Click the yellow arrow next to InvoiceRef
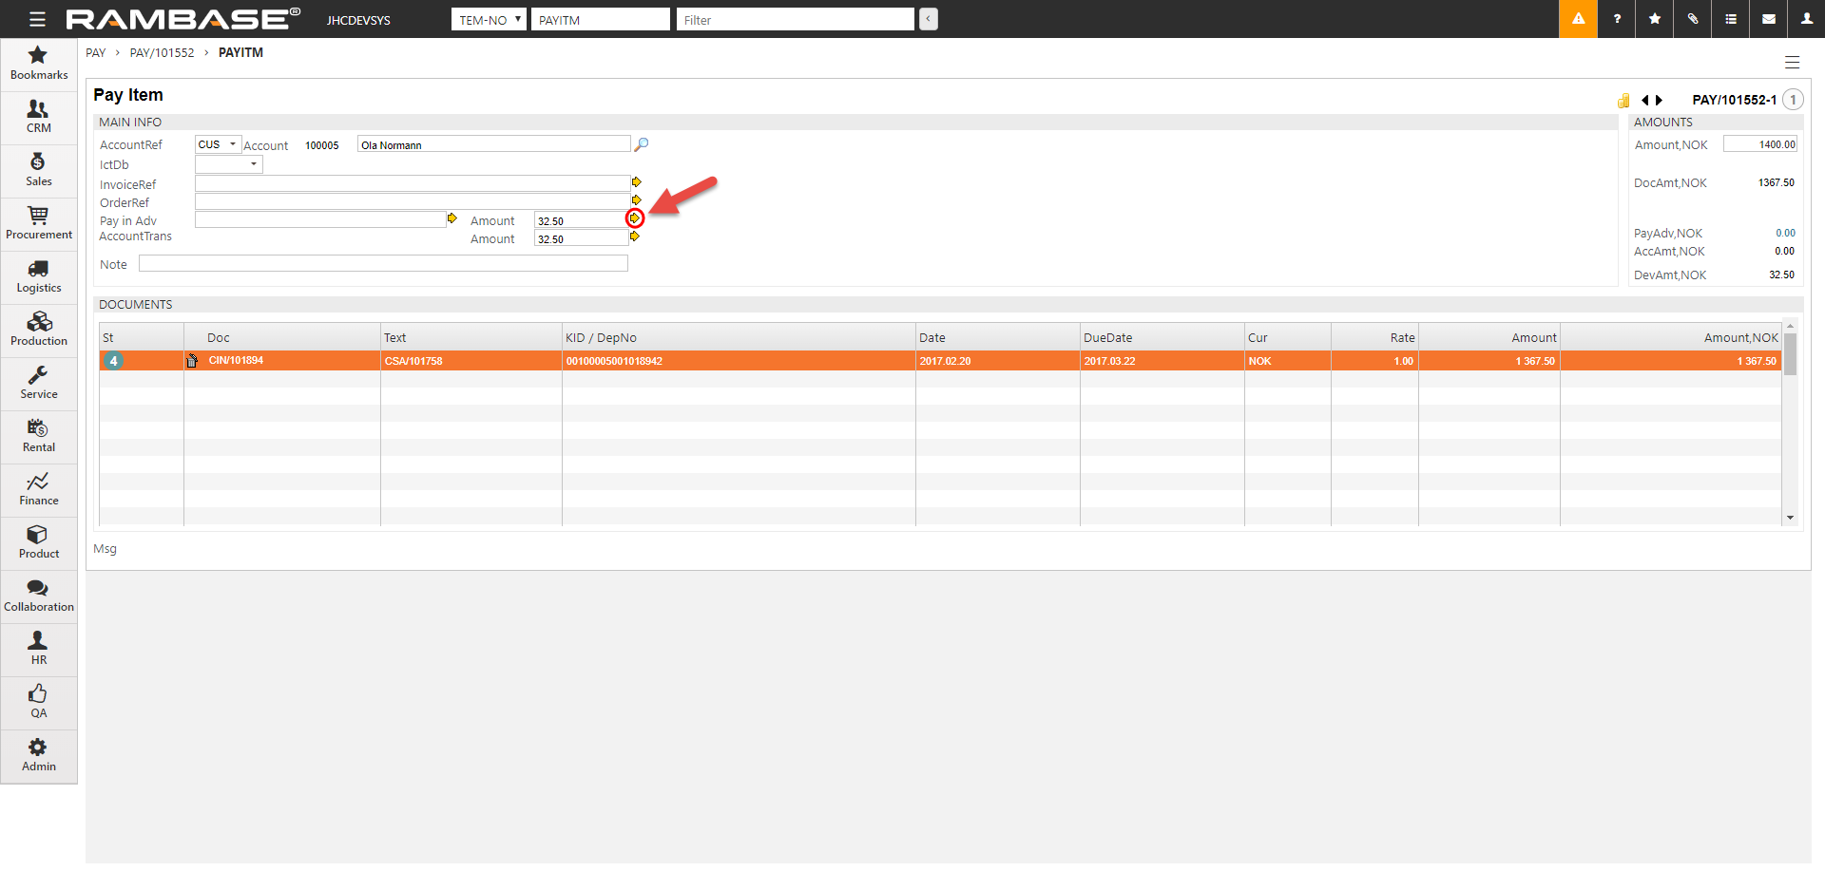The image size is (1825, 890). [636, 181]
